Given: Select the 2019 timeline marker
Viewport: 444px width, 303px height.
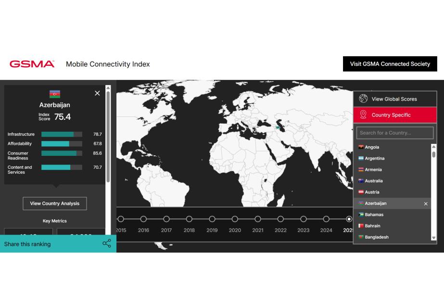Looking at the screenshot, I should [x=212, y=219].
